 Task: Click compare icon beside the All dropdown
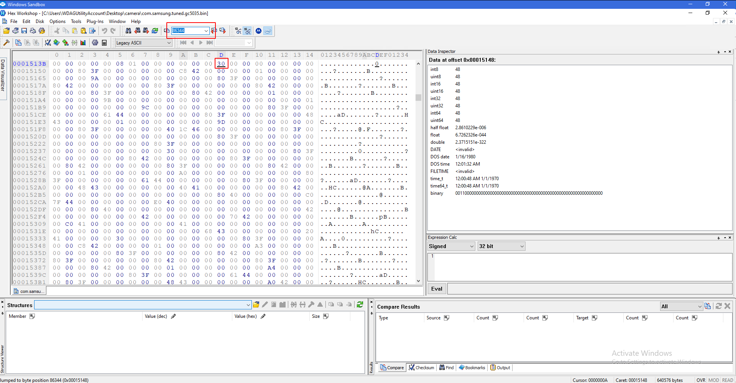pyautogui.click(x=708, y=306)
